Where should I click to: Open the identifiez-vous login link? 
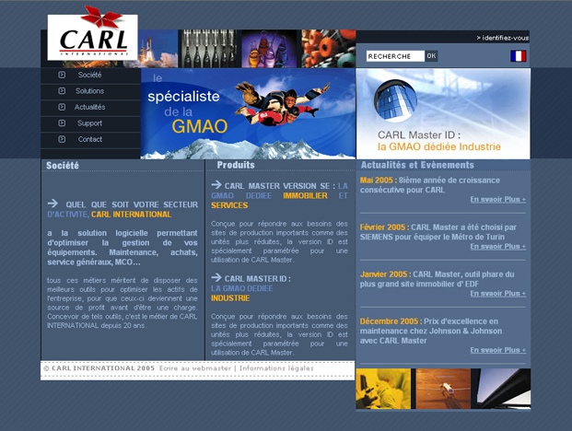click(503, 38)
